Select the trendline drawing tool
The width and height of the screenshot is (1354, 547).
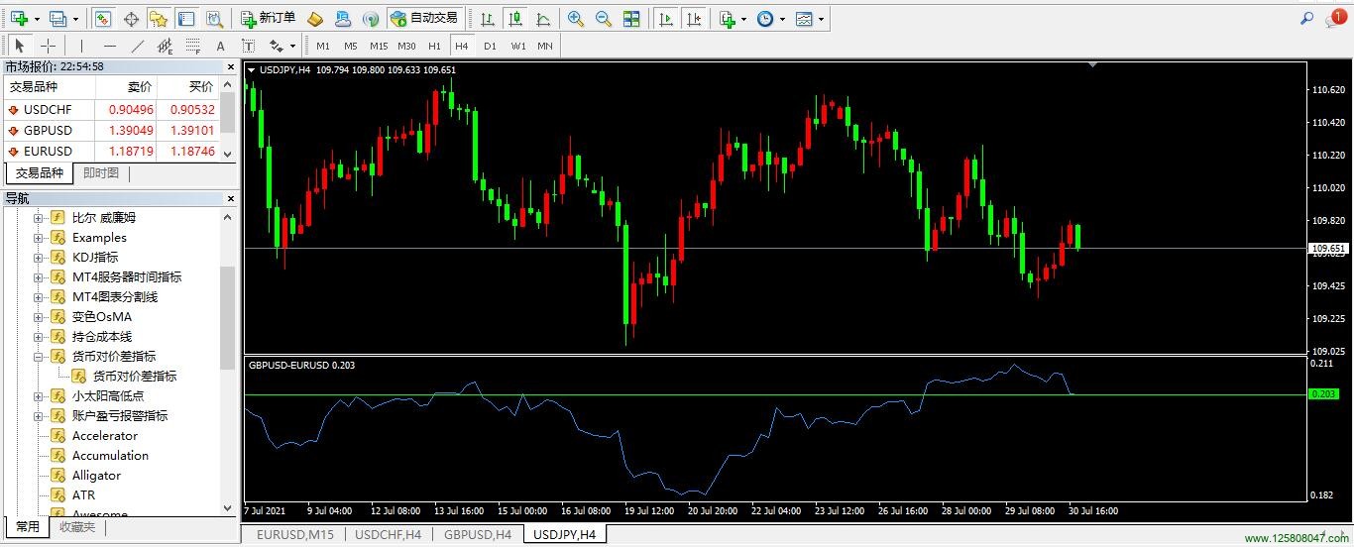(137, 46)
